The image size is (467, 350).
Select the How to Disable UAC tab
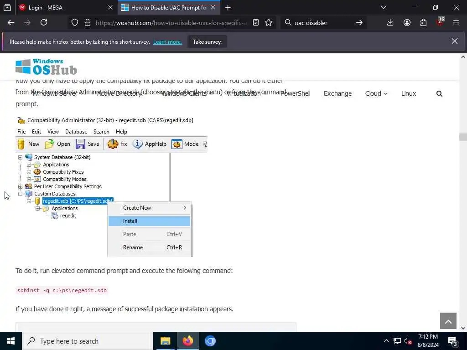(169, 8)
